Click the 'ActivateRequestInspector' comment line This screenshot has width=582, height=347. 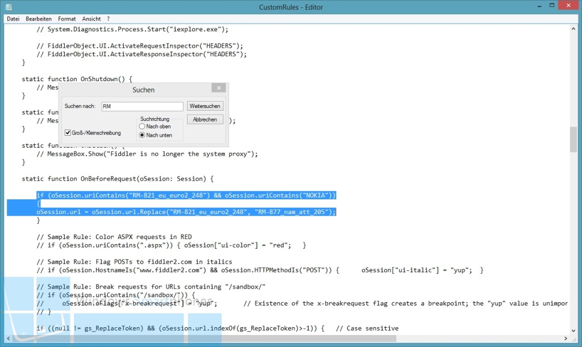(x=140, y=46)
